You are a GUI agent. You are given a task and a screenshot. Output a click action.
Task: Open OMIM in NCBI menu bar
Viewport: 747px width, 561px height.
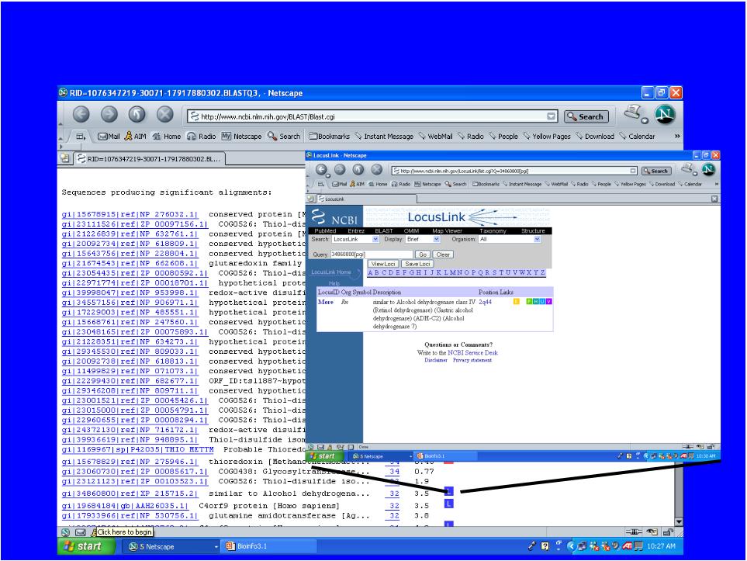pos(411,230)
